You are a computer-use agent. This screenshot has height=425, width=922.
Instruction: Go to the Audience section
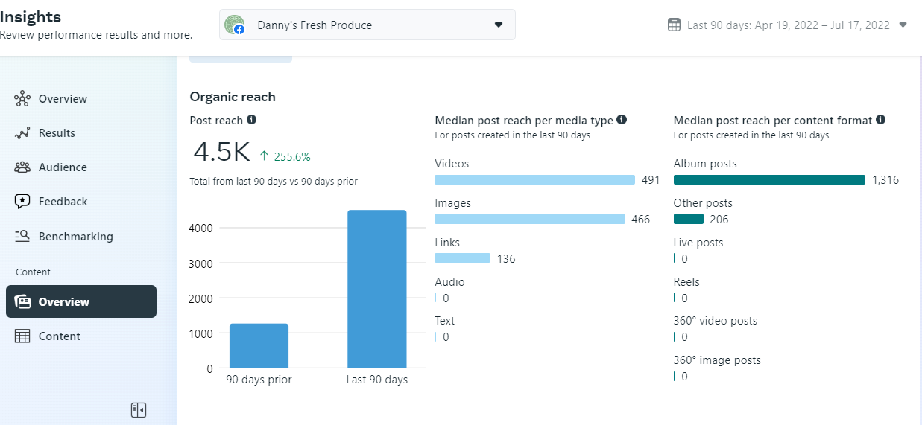point(63,167)
